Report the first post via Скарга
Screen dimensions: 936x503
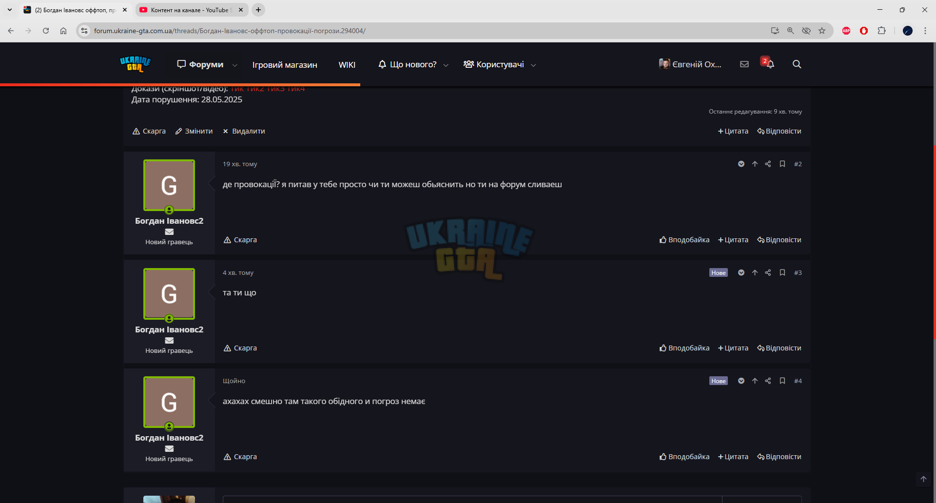[x=149, y=131]
